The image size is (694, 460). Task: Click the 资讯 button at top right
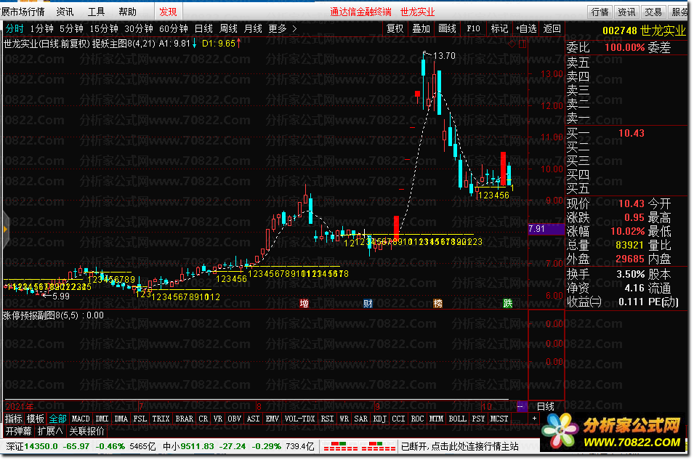click(x=626, y=12)
